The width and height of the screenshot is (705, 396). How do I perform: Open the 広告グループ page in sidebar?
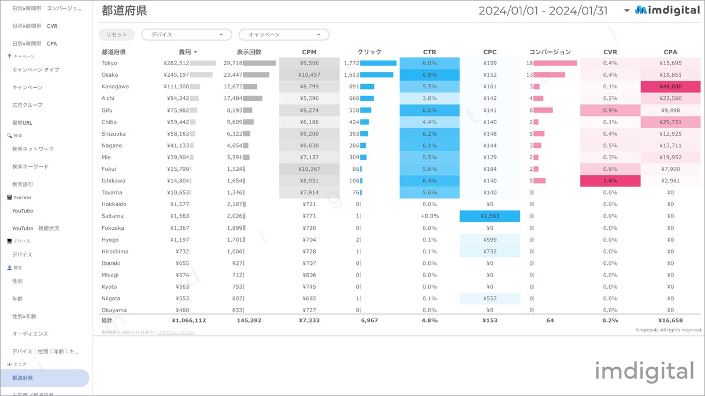[x=27, y=105]
